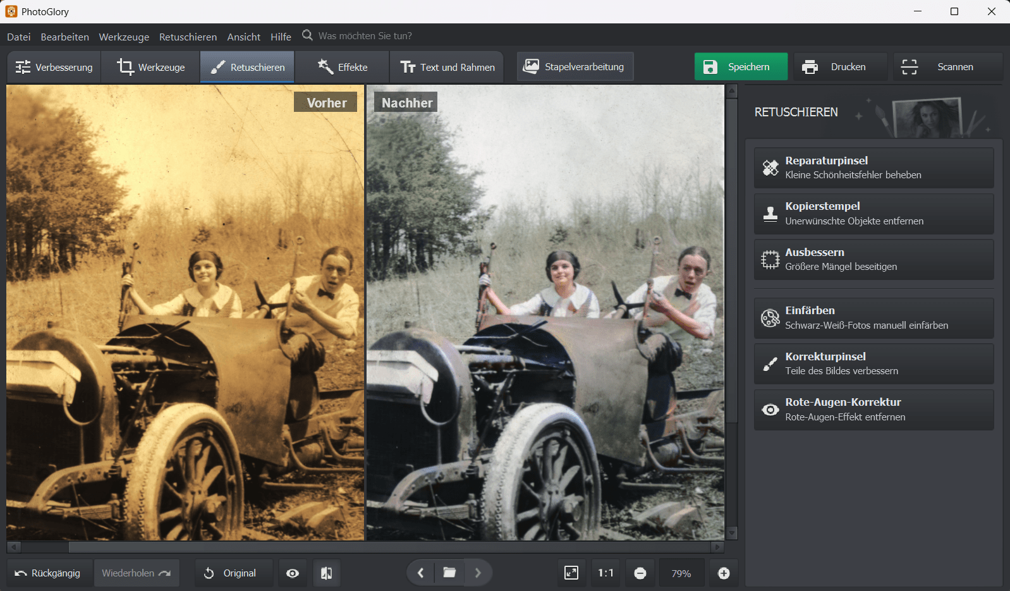Screen dimensions: 1010x591
Task: Go to the previous photo arrow
Action: point(421,573)
